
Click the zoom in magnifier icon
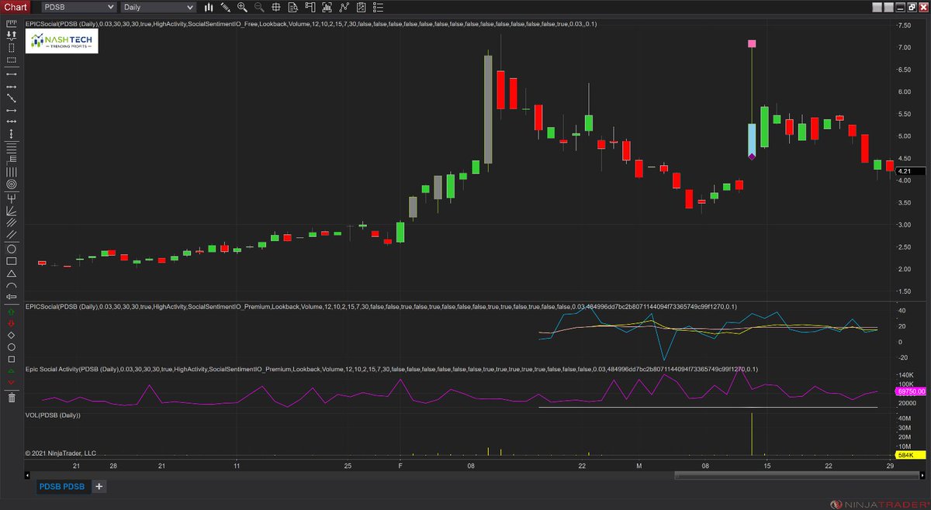click(243, 7)
